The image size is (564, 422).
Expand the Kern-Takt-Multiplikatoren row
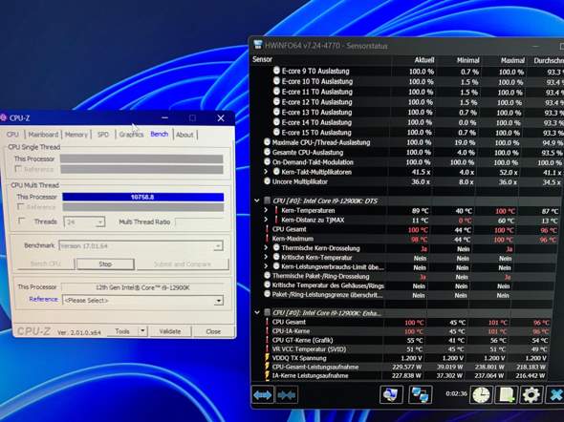point(266,172)
